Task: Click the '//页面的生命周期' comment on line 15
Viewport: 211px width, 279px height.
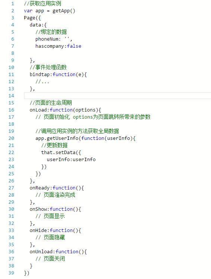Action: pos(51,103)
